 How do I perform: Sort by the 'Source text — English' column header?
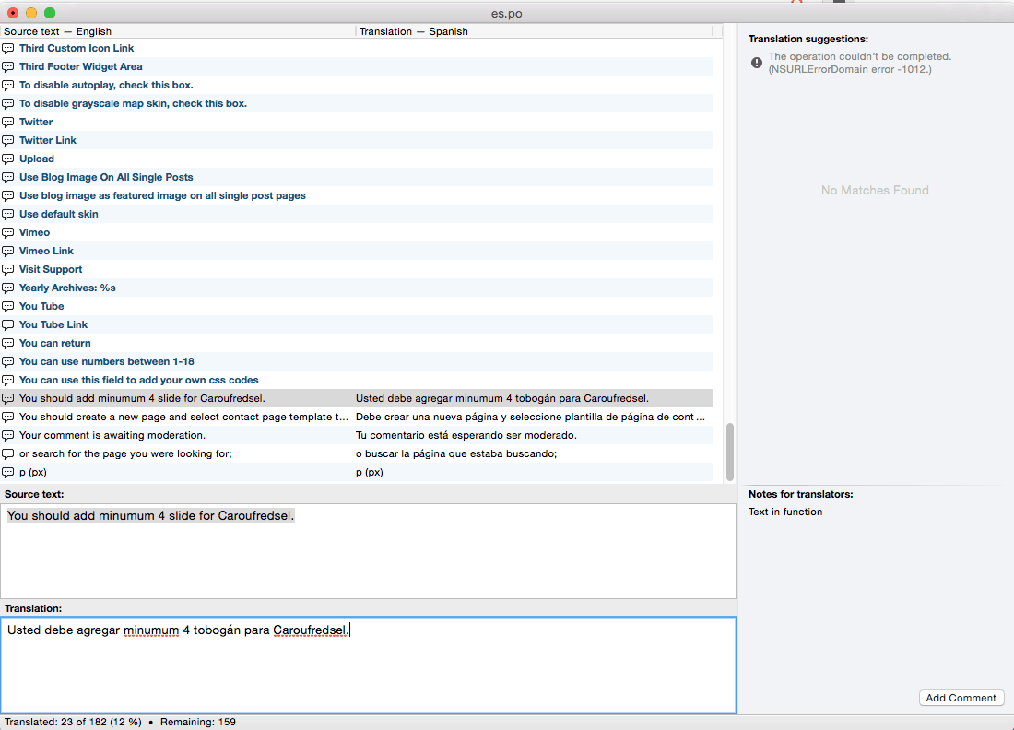click(x=175, y=31)
